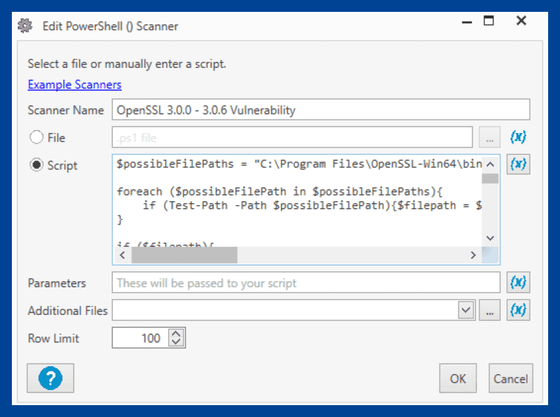Click inside the Scanner Name field
This screenshot has height=417, width=560.
[x=321, y=110]
